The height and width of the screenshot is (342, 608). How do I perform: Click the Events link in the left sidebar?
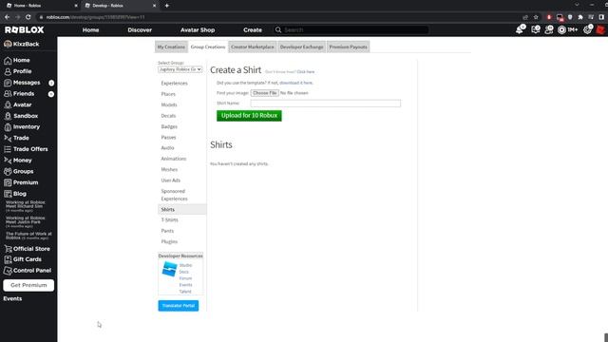[12, 298]
